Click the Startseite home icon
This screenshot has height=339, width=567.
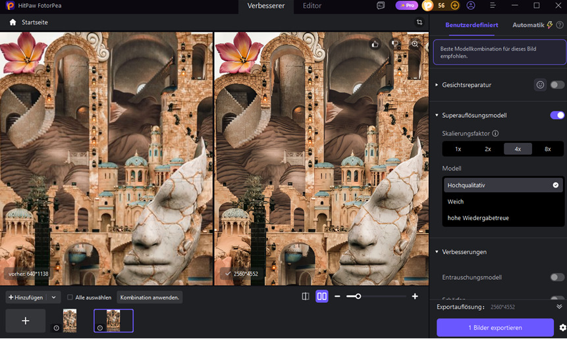[13, 22]
